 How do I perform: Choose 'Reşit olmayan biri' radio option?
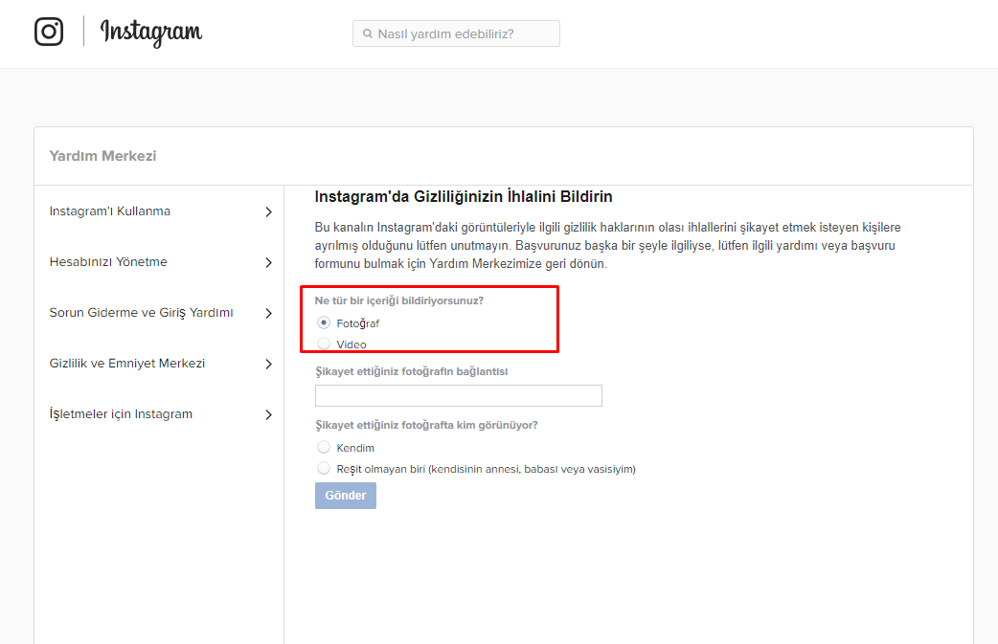coord(324,469)
